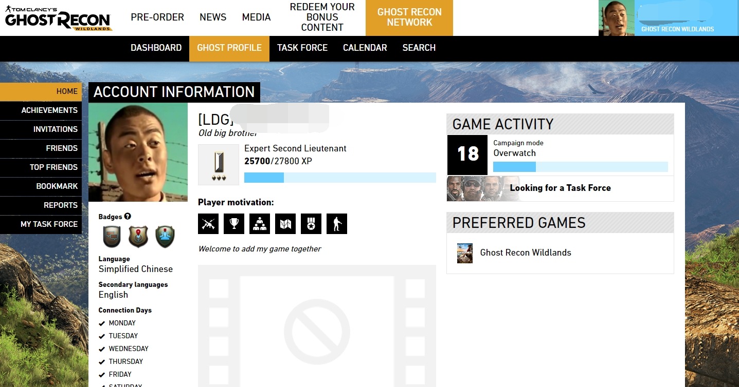
Task: Open the PRE-ORDER menu
Action: (157, 17)
